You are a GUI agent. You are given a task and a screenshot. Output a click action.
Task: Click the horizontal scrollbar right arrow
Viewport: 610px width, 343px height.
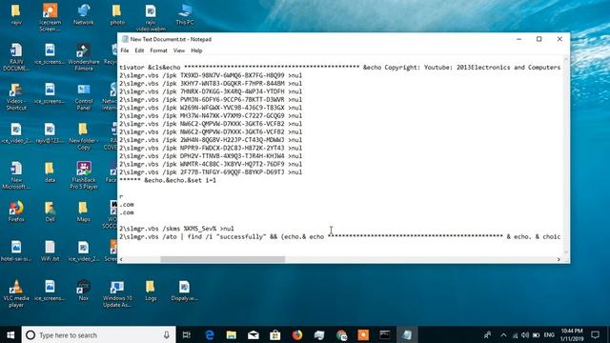559,259
